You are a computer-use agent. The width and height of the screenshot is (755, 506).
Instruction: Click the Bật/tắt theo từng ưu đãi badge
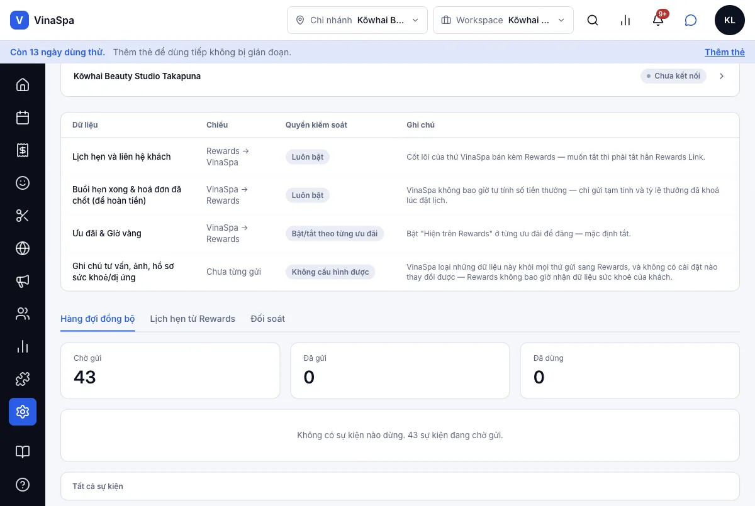coord(335,234)
